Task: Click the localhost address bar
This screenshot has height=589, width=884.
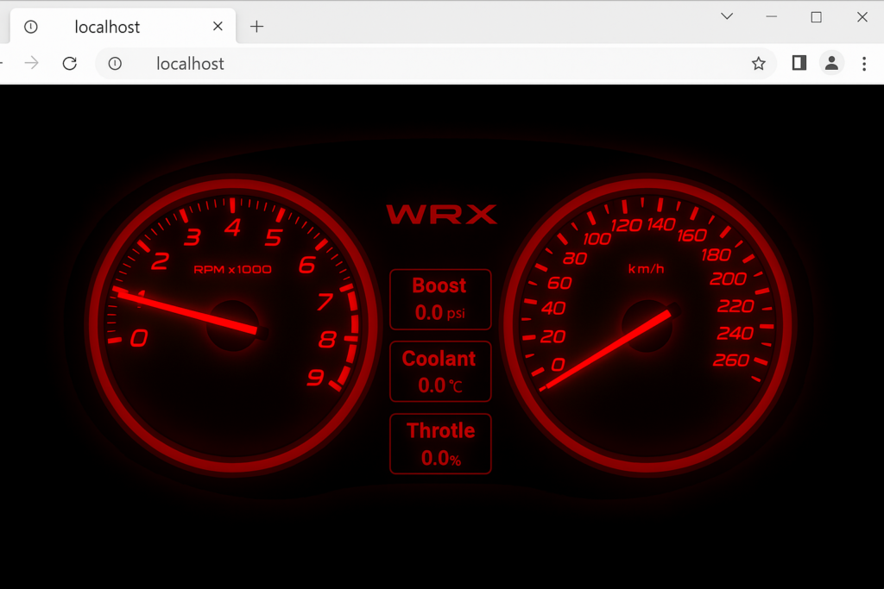Action: [x=432, y=63]
